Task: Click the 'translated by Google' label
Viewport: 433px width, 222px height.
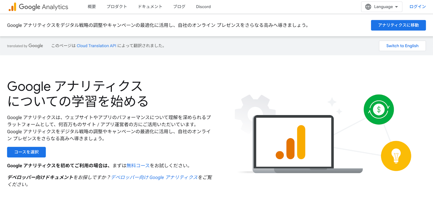Action: coord(25,46)
